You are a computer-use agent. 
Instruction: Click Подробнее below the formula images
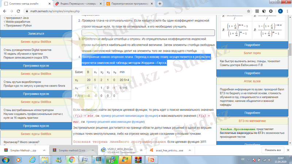252,45
